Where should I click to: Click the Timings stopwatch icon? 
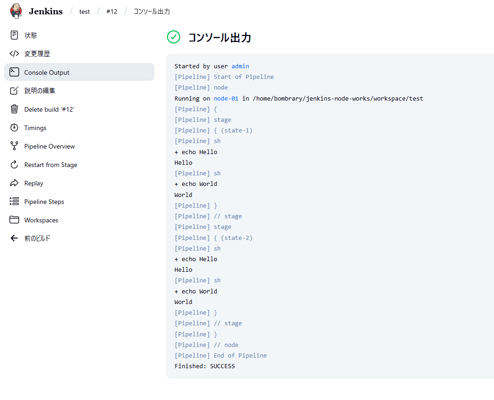(14, 128)
